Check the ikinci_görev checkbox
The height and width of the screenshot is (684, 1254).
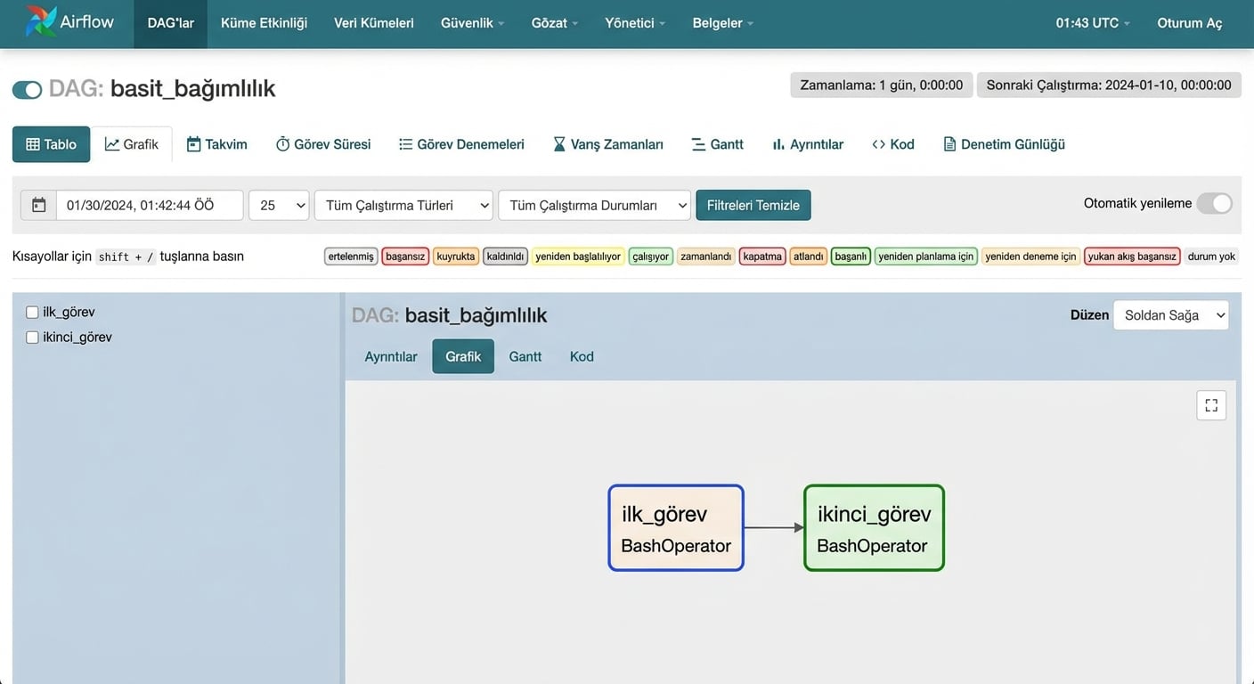32,338
